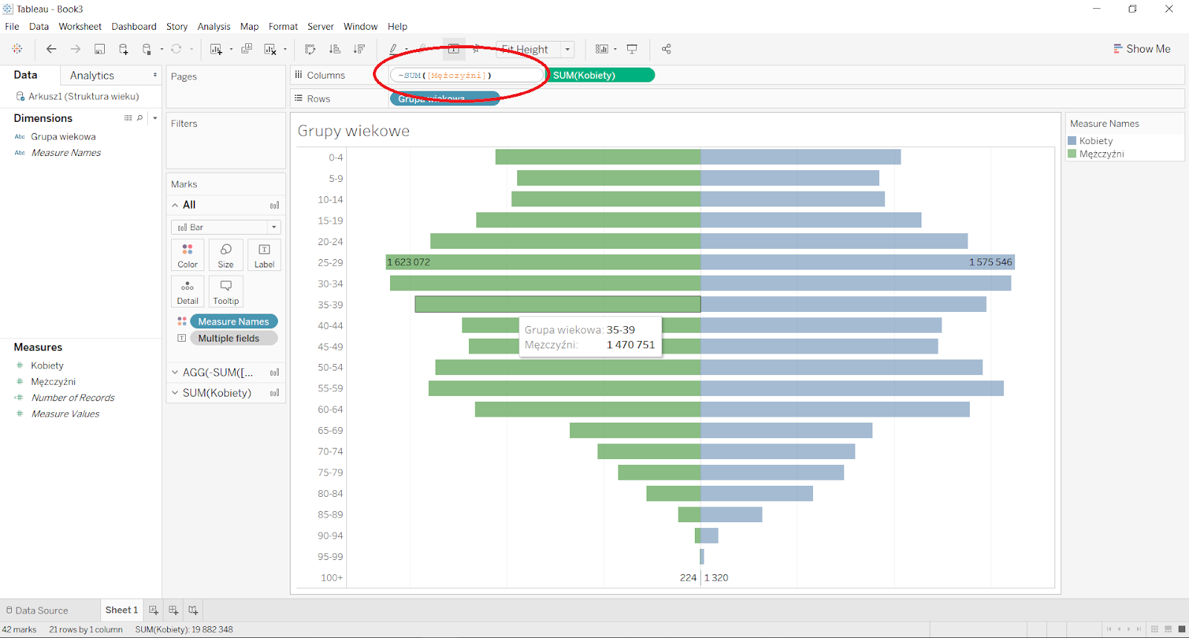
Task: Sort ascending using the toolbar icon
Action: (335, 49)
